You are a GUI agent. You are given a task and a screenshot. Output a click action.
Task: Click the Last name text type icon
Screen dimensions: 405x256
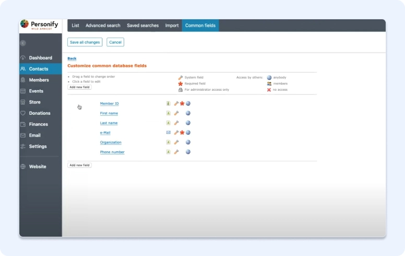click(x=169, y=123)
